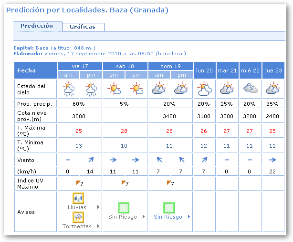The height and width of the screenshot is (242, 293).
Task: Click Saturday's green Sin Riesgo square
Action: 124,207
